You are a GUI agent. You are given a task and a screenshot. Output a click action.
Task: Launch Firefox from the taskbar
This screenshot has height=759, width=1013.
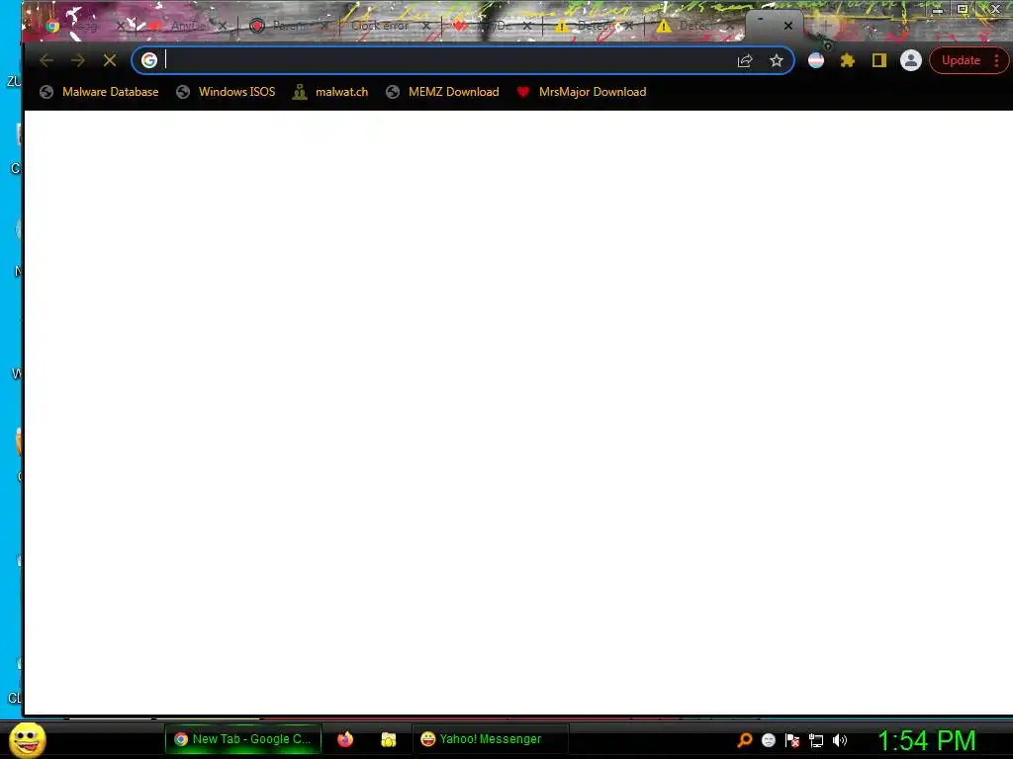click(345, 739)
